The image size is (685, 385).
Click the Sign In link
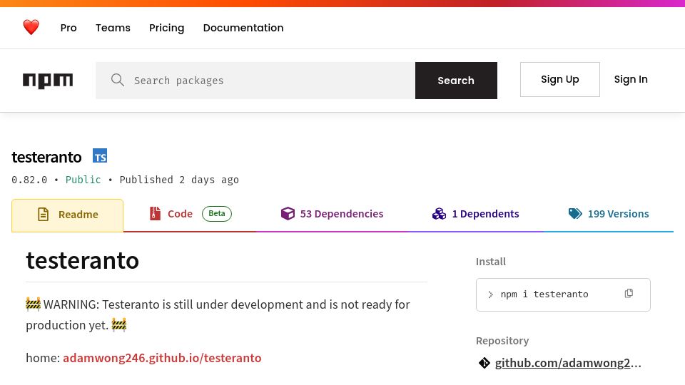coord(631,79)
